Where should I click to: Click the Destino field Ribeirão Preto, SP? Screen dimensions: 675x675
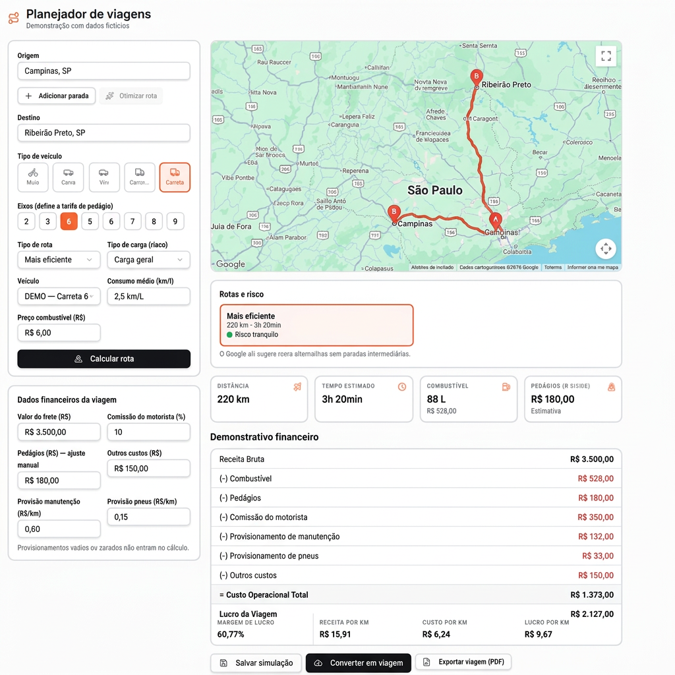point(103,132)
